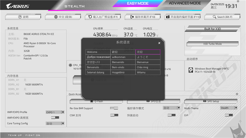This screenshot has height=138, width=246.
Task: Toggle Re-Size BAR Support switch
Action: point(114,108)
